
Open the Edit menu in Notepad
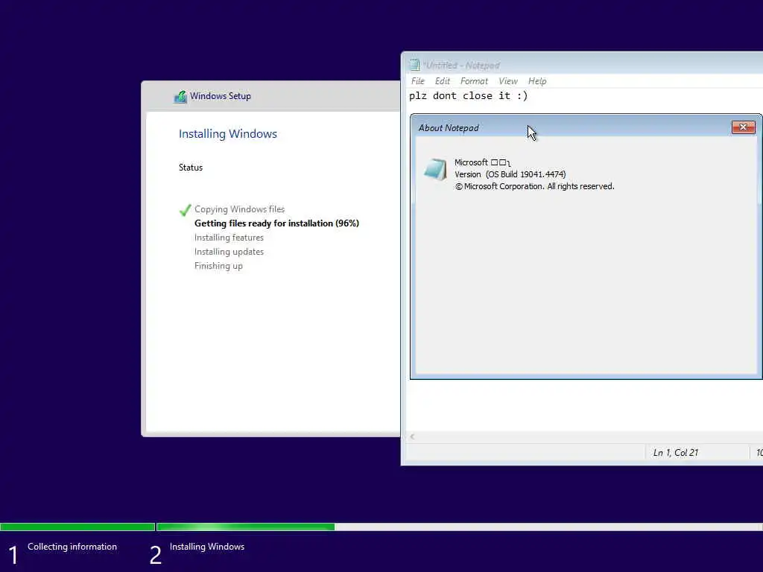click(x=443, y=81)
